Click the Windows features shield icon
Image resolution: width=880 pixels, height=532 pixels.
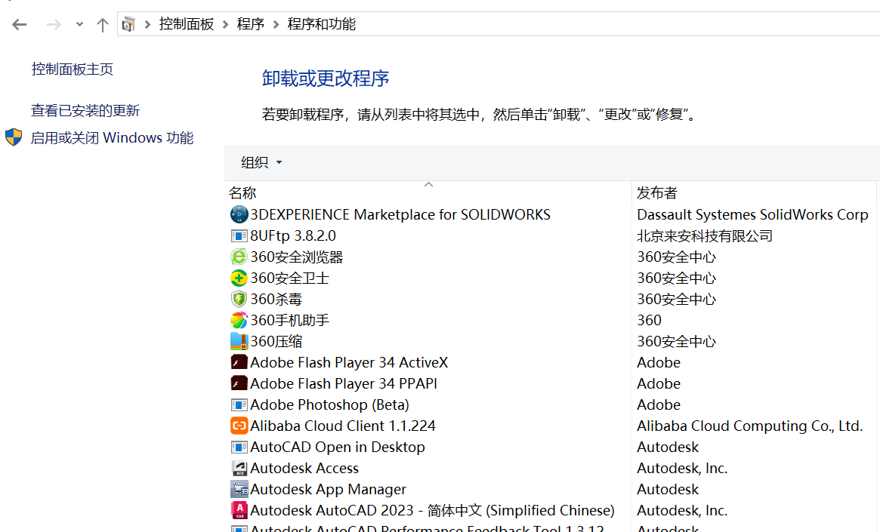coord(14,137)
